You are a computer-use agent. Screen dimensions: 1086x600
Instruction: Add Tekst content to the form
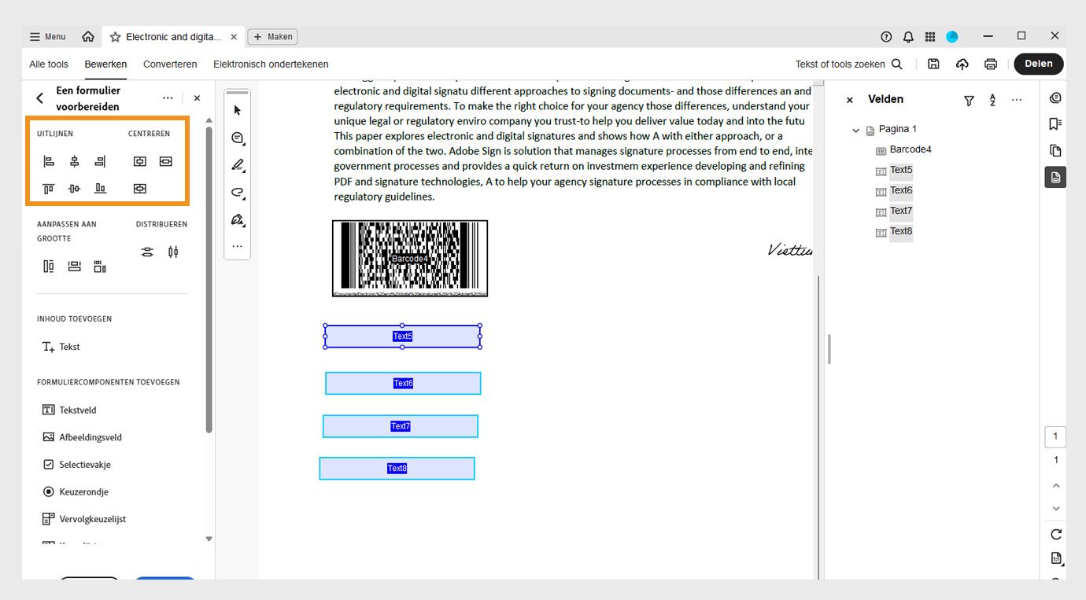tap(61, 347)
